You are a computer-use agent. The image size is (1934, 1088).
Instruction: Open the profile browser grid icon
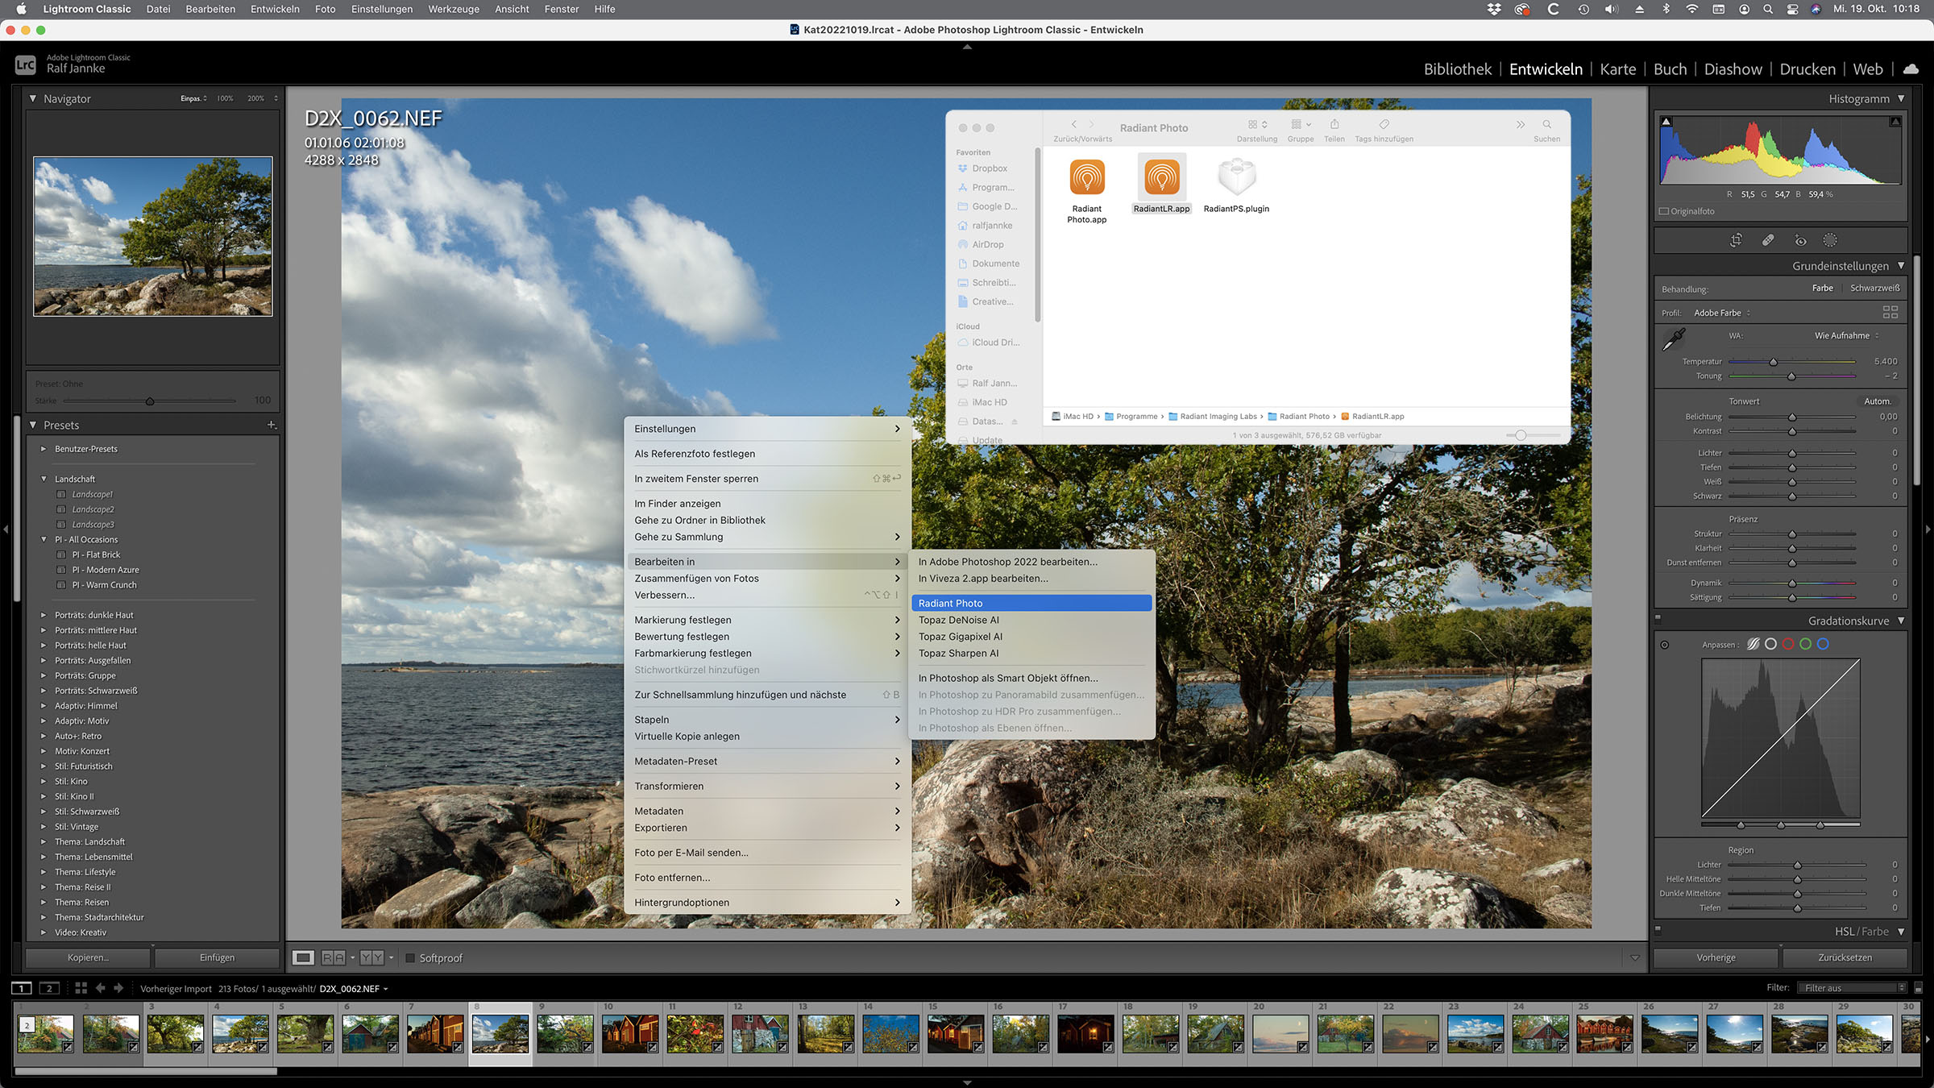click(x=1890, y=312)
